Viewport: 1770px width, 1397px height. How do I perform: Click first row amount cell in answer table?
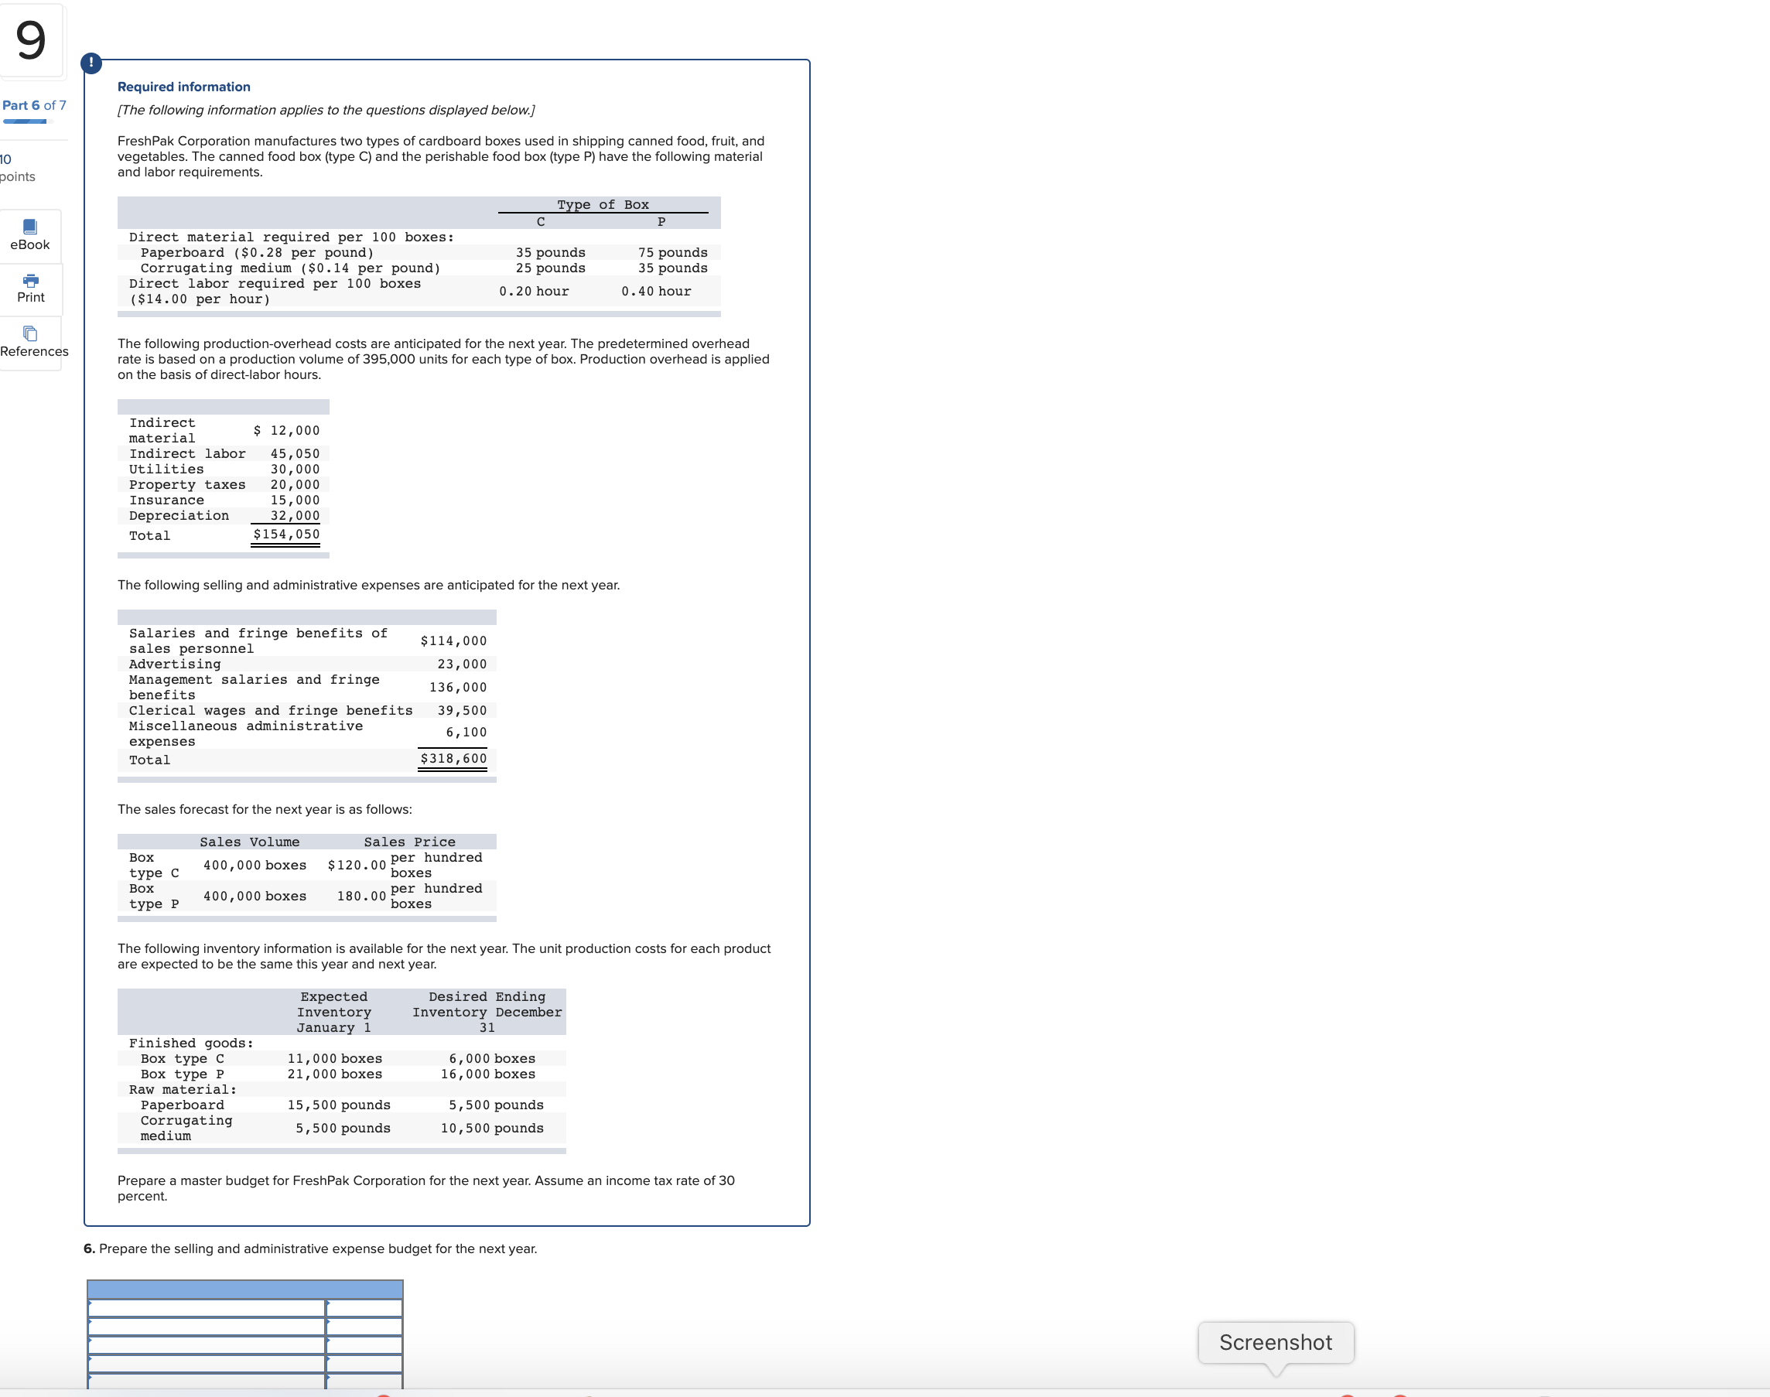[364, 1307]
